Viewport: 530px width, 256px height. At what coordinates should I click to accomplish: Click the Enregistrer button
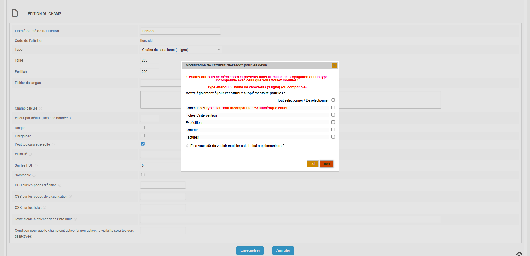click(250, 250)
